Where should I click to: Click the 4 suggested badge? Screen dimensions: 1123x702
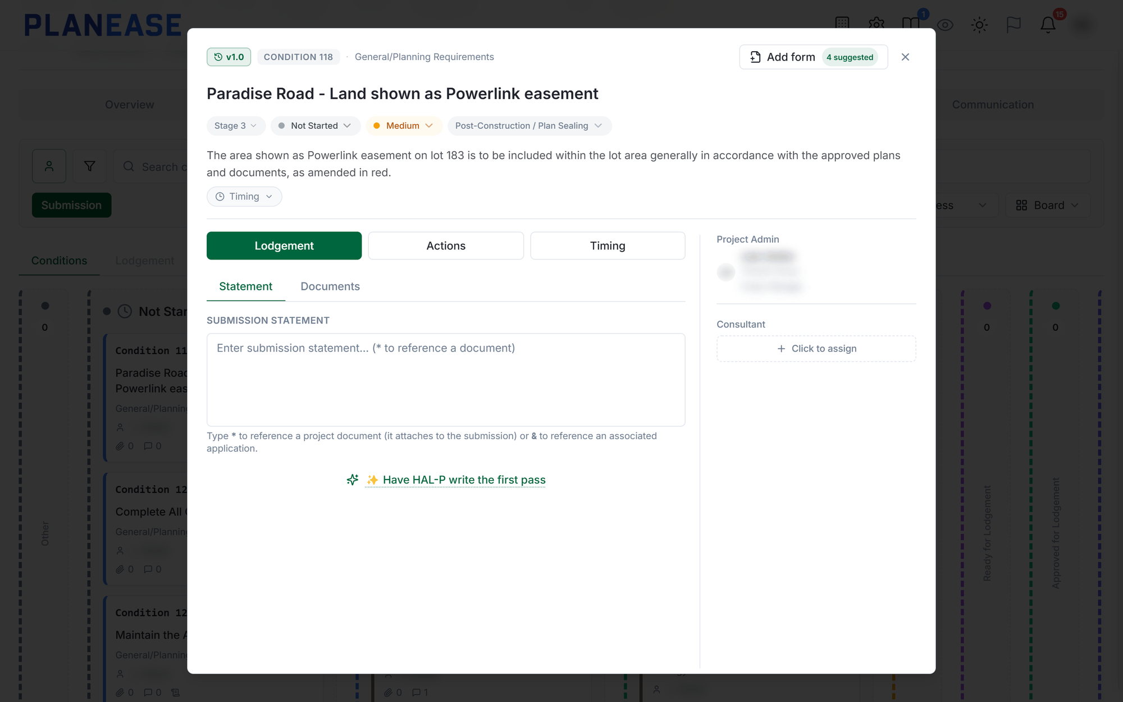tap(850, 57)
